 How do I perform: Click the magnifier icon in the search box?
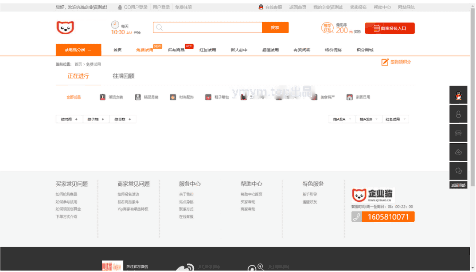(x=159, y=28)
